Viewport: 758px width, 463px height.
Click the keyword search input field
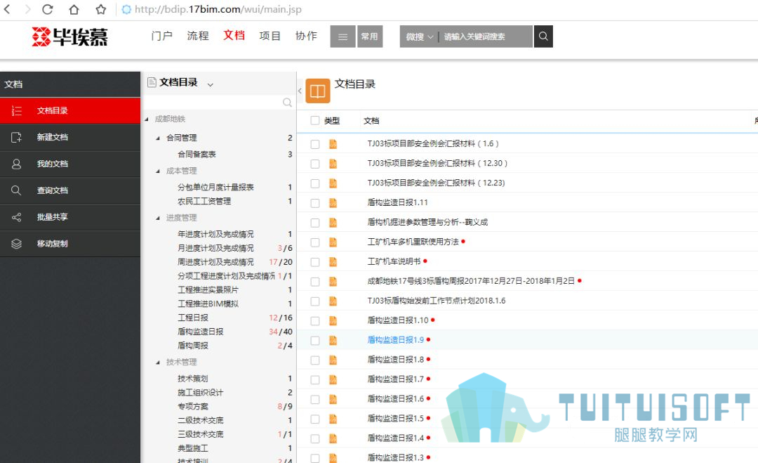coord(486,37)
